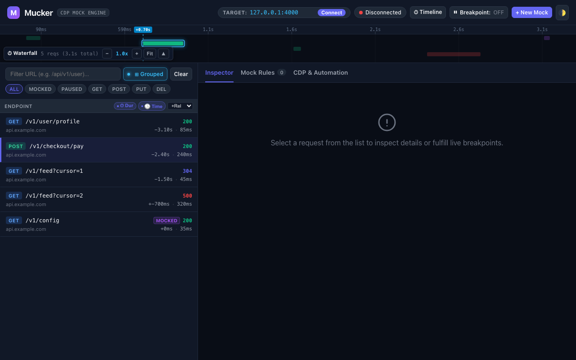Click the green waterfall bar near 90ms
The width and height of the screenshot is (576, 360).
(33, 38)
